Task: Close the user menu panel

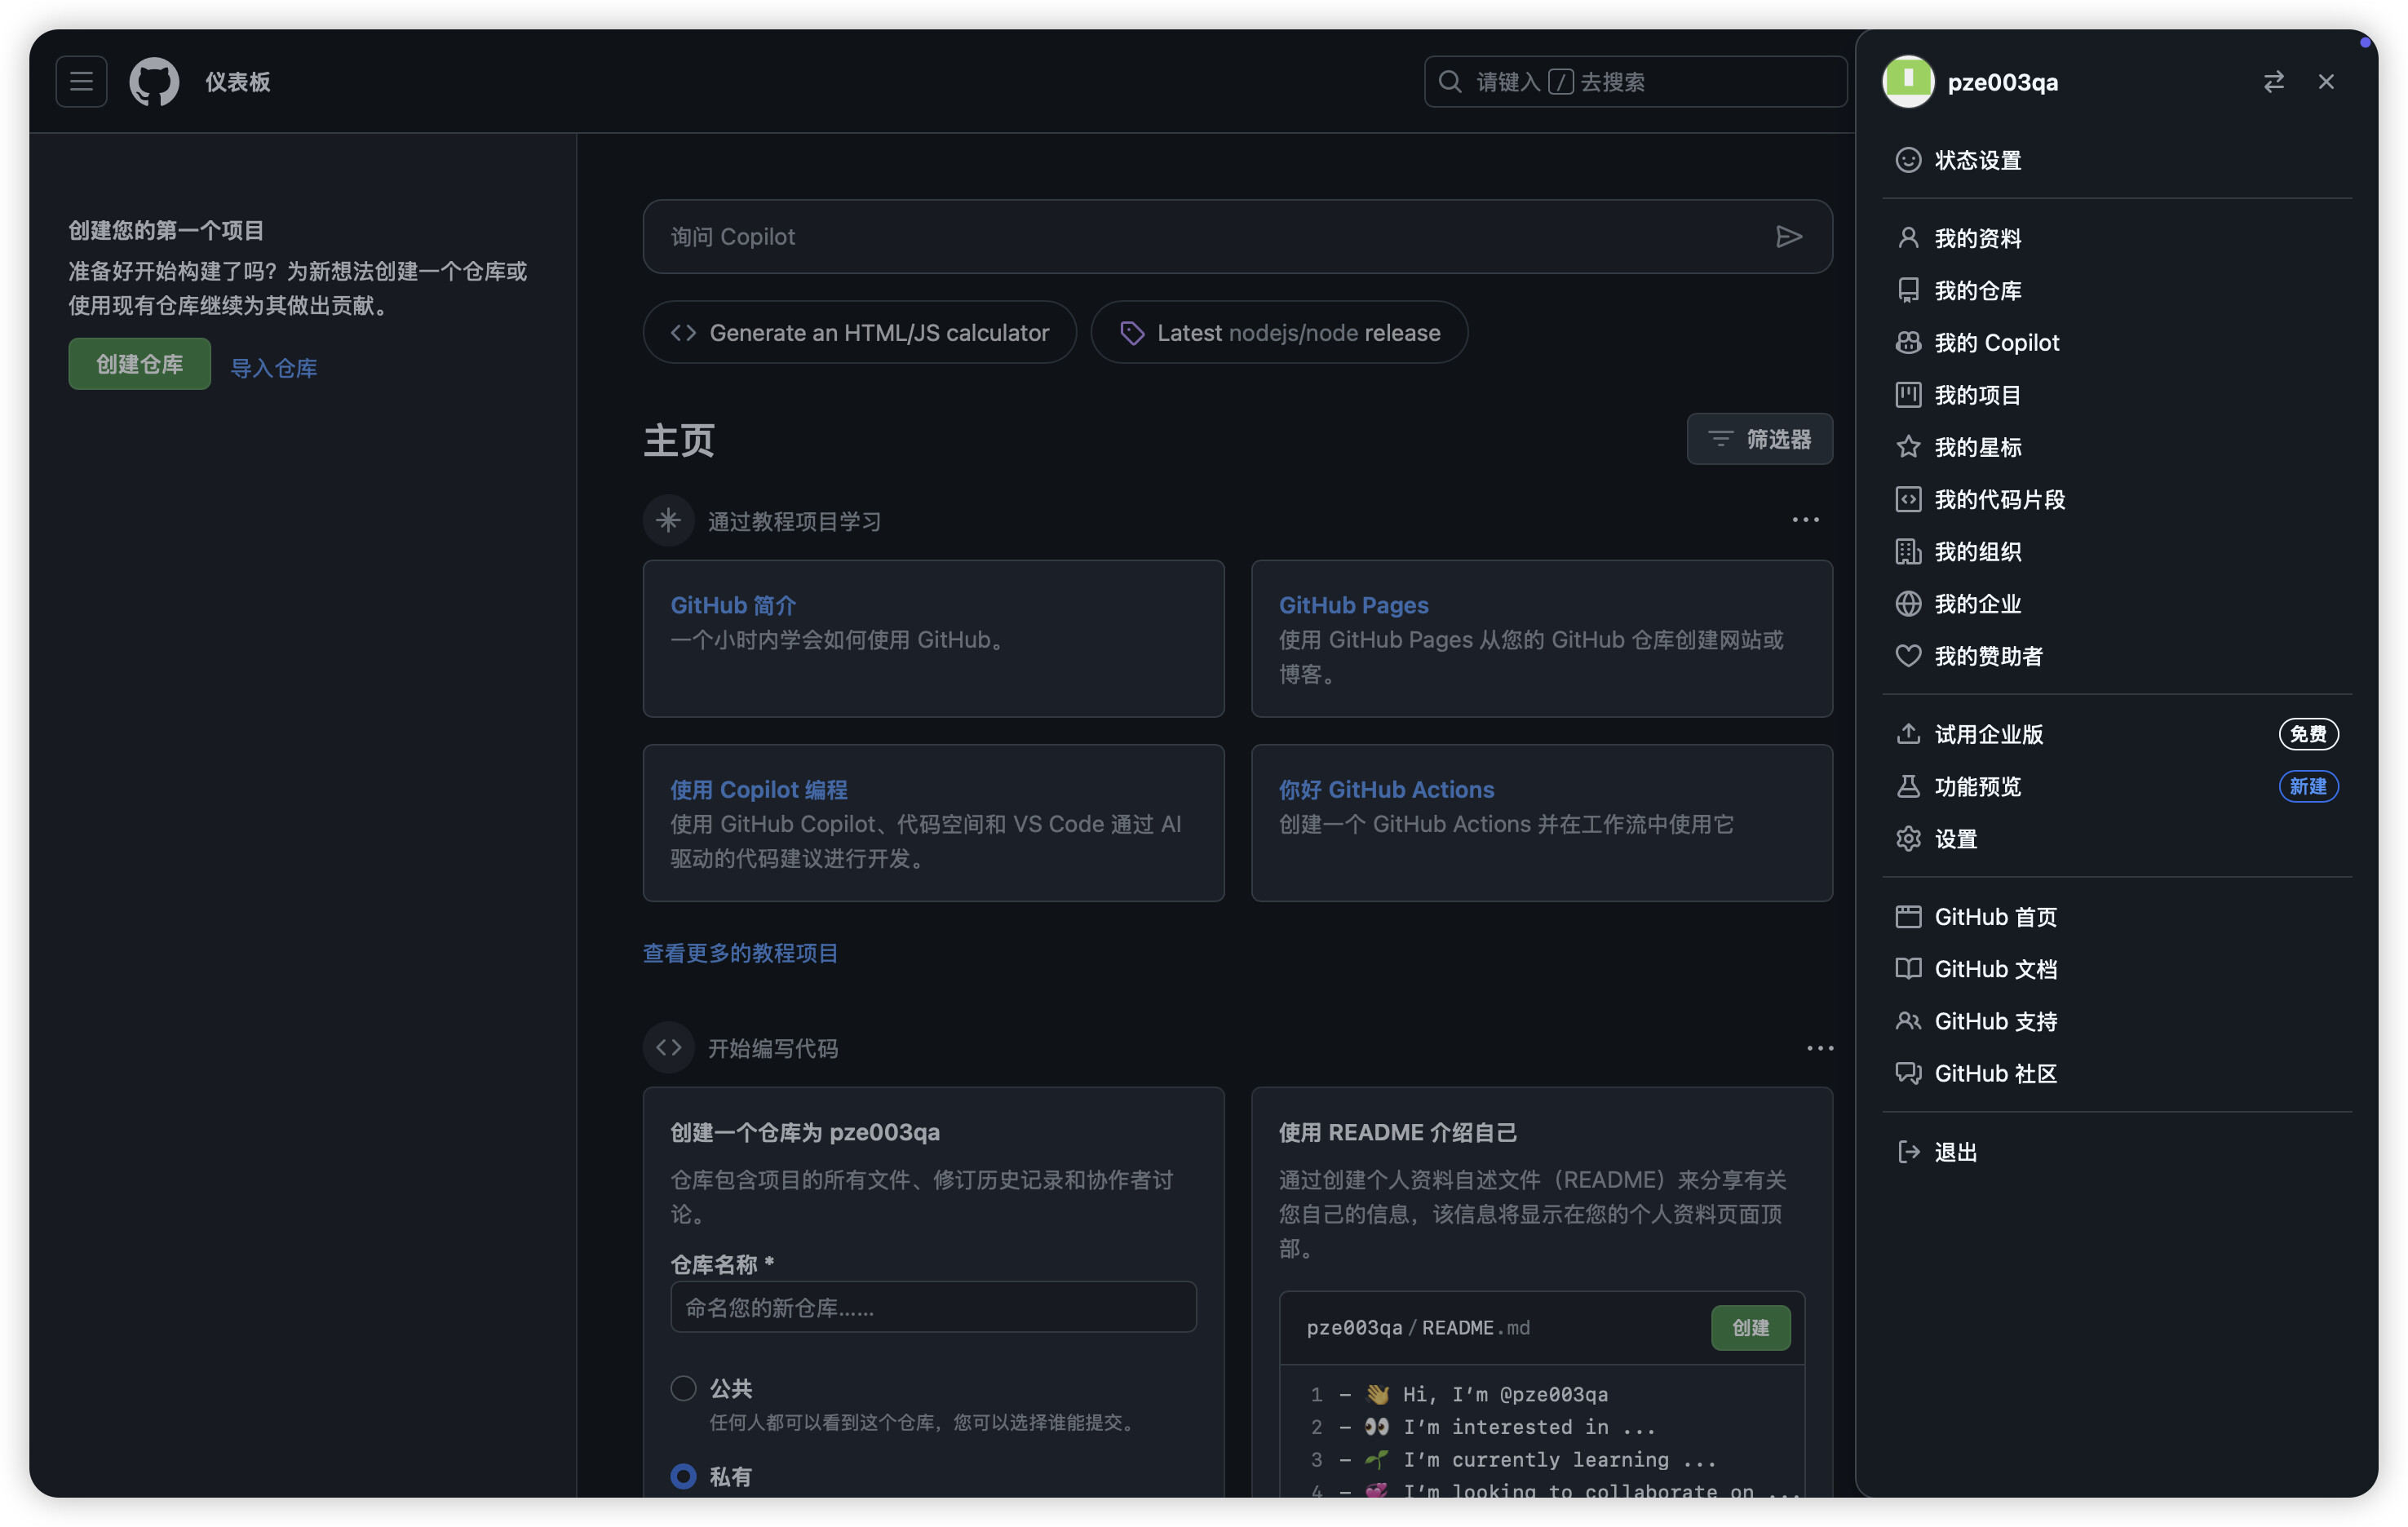Action: click(2326, 82)
